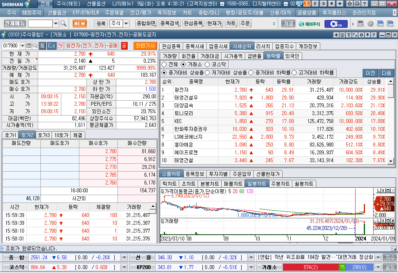
Task: Expand the main menu overflow chevron at far right
Action: (394, 13)
